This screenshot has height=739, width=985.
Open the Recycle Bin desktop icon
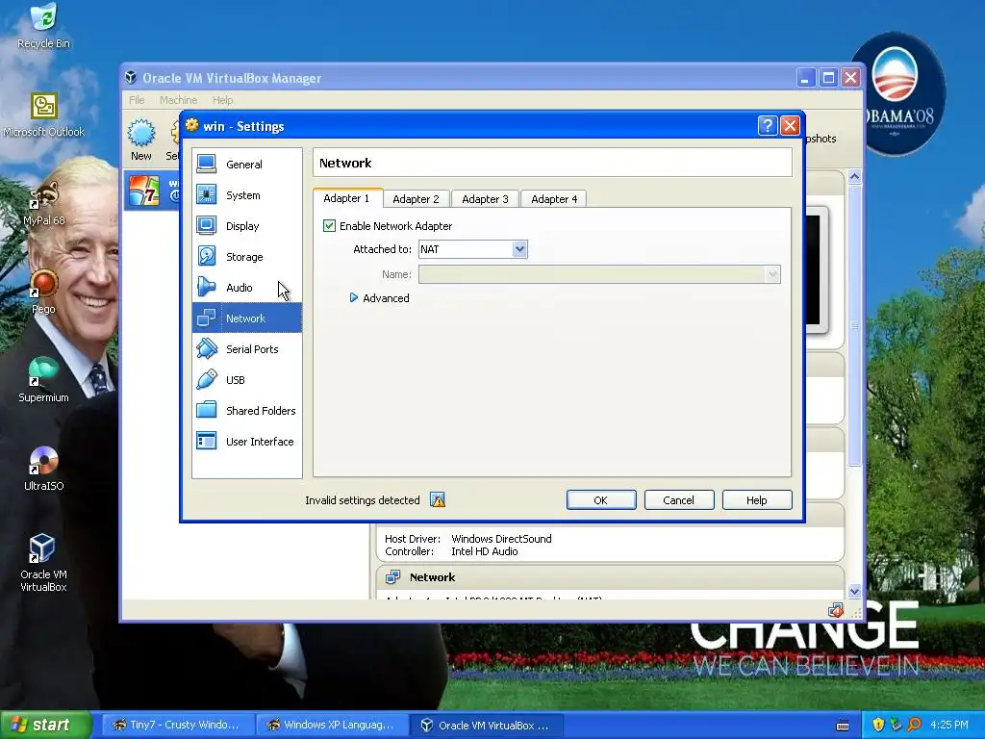pos(43,26)
